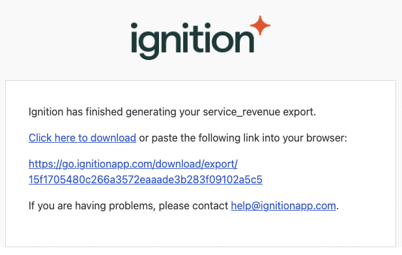Open the go.ignitionapp.com/download/export URL line
This screenshot has height=255, width=402.
[133, 164]
